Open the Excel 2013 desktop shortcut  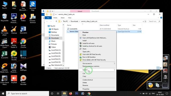(x=5, y=55)
